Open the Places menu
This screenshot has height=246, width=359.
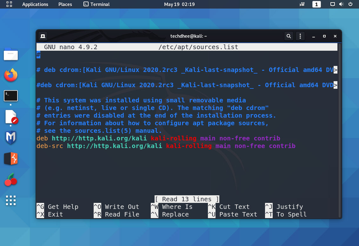[65, 4]
